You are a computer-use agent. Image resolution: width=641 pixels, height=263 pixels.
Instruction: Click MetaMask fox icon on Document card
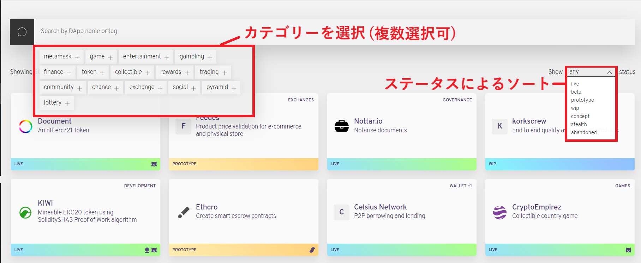[x=154, y=164]
